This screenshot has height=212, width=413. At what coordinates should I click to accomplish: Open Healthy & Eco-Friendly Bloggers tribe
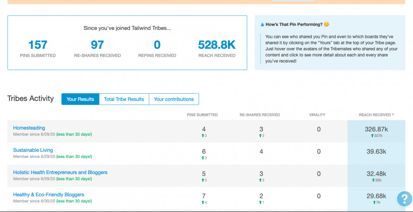[49, 195]
